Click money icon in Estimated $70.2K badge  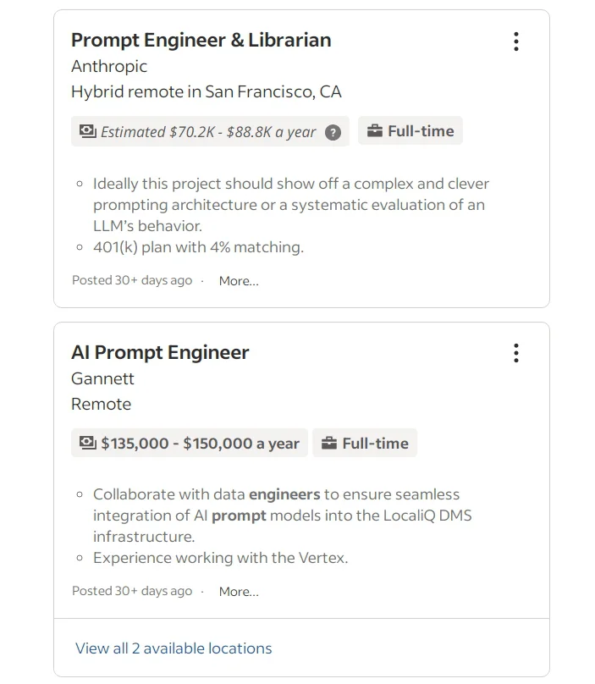pos(87,131)
